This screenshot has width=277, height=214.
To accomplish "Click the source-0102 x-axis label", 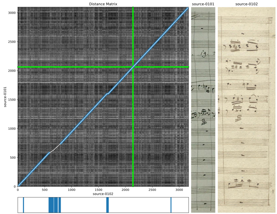I will point(103,194).
